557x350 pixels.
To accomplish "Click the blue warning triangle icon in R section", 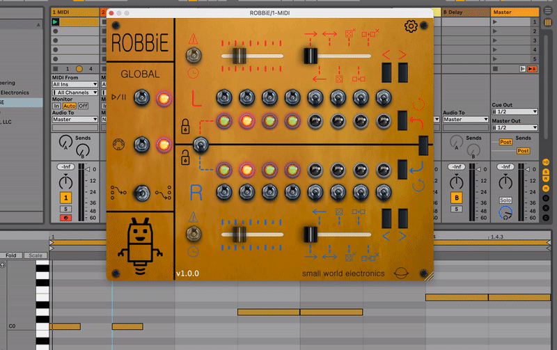I will [x=193, y=217].
